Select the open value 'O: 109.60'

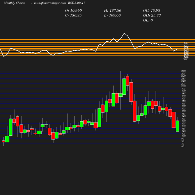pyautogui.click(x=73, y=11)
